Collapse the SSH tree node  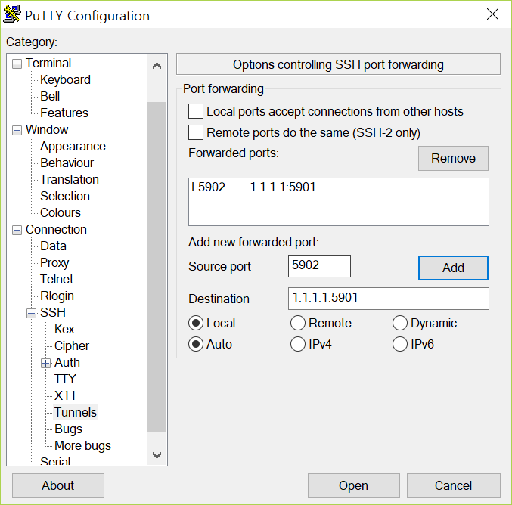31,314
